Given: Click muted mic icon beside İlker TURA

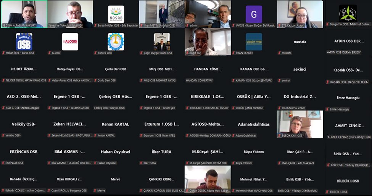Looking at the screenshot, I should pyautogui.click(x=141, y=163).
